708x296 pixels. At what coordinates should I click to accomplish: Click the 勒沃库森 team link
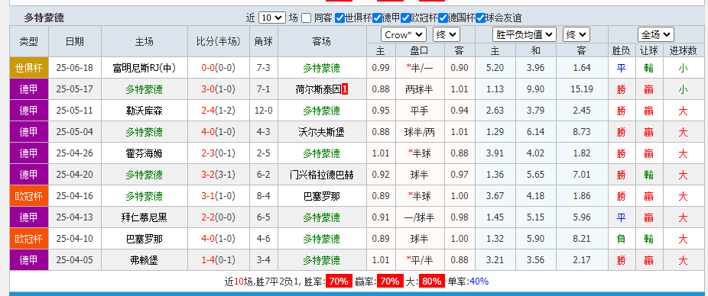pos(145,111)
